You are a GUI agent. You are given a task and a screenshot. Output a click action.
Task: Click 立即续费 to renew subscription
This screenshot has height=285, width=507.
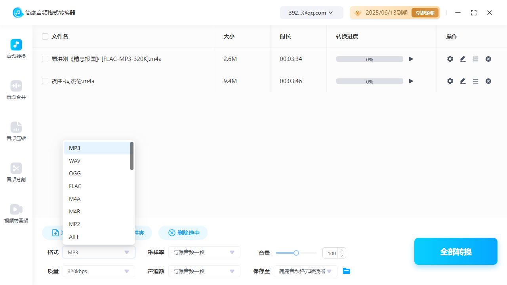(425, 13)
